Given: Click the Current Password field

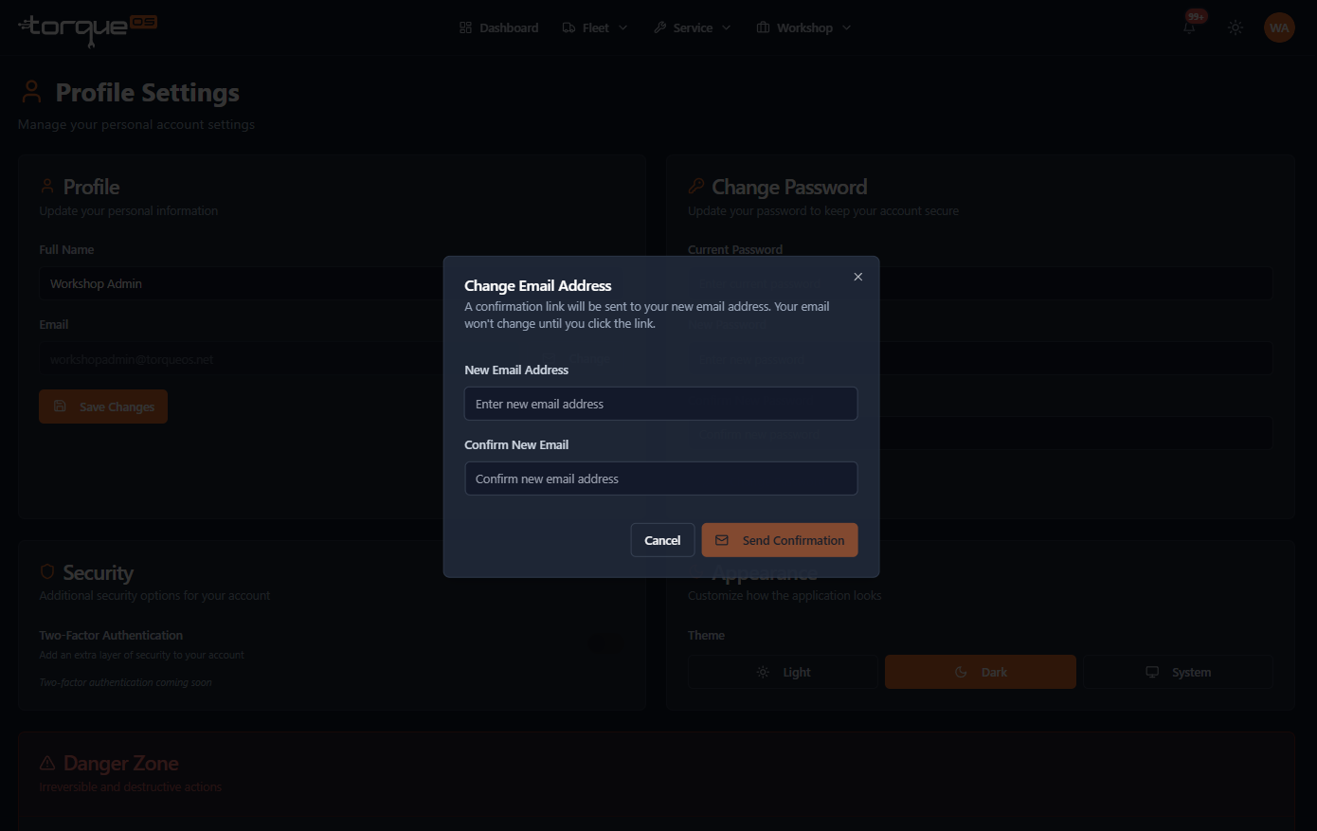Looking at the screenshot, I should pos(981,283).
